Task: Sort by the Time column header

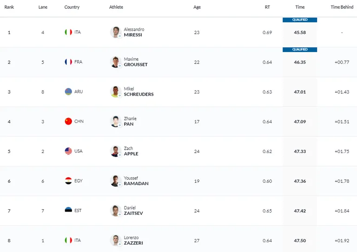Action: click(300, 7)
